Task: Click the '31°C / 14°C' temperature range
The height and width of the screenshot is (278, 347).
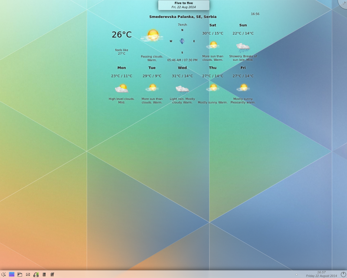Action: (x=182, y=76)
